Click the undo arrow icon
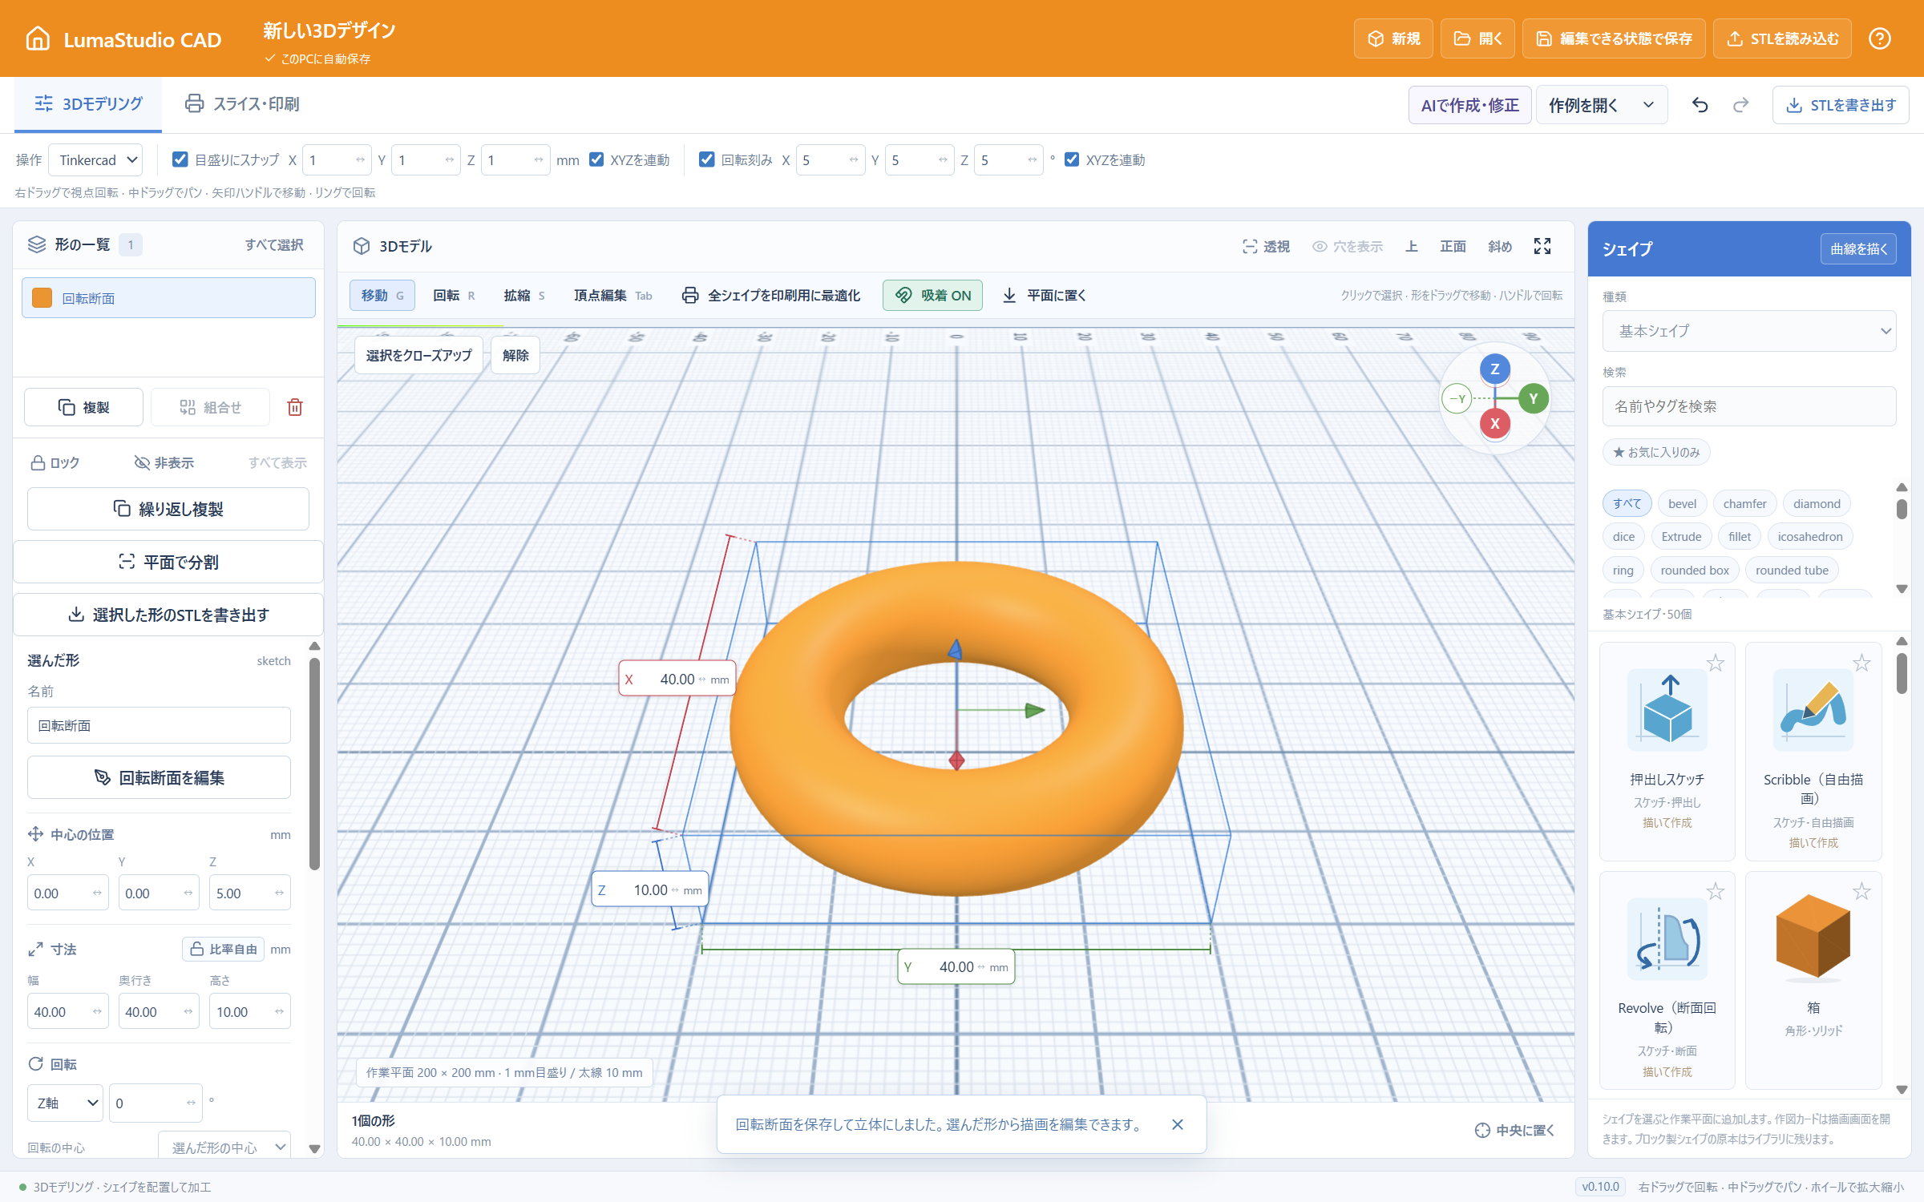Viewport: 1924px width, 1202px height. [x=1700, y=105]
